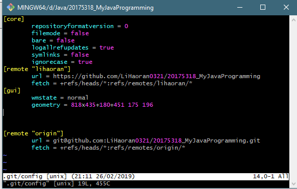The image size is (297, 189).
Task: Click the [gui] section header
Action: tap(12, 90)
